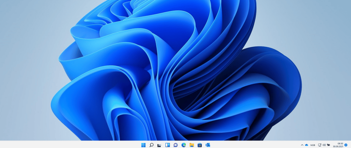
Task: Open taskbar Search magnifier
Action: click(151, 145)
